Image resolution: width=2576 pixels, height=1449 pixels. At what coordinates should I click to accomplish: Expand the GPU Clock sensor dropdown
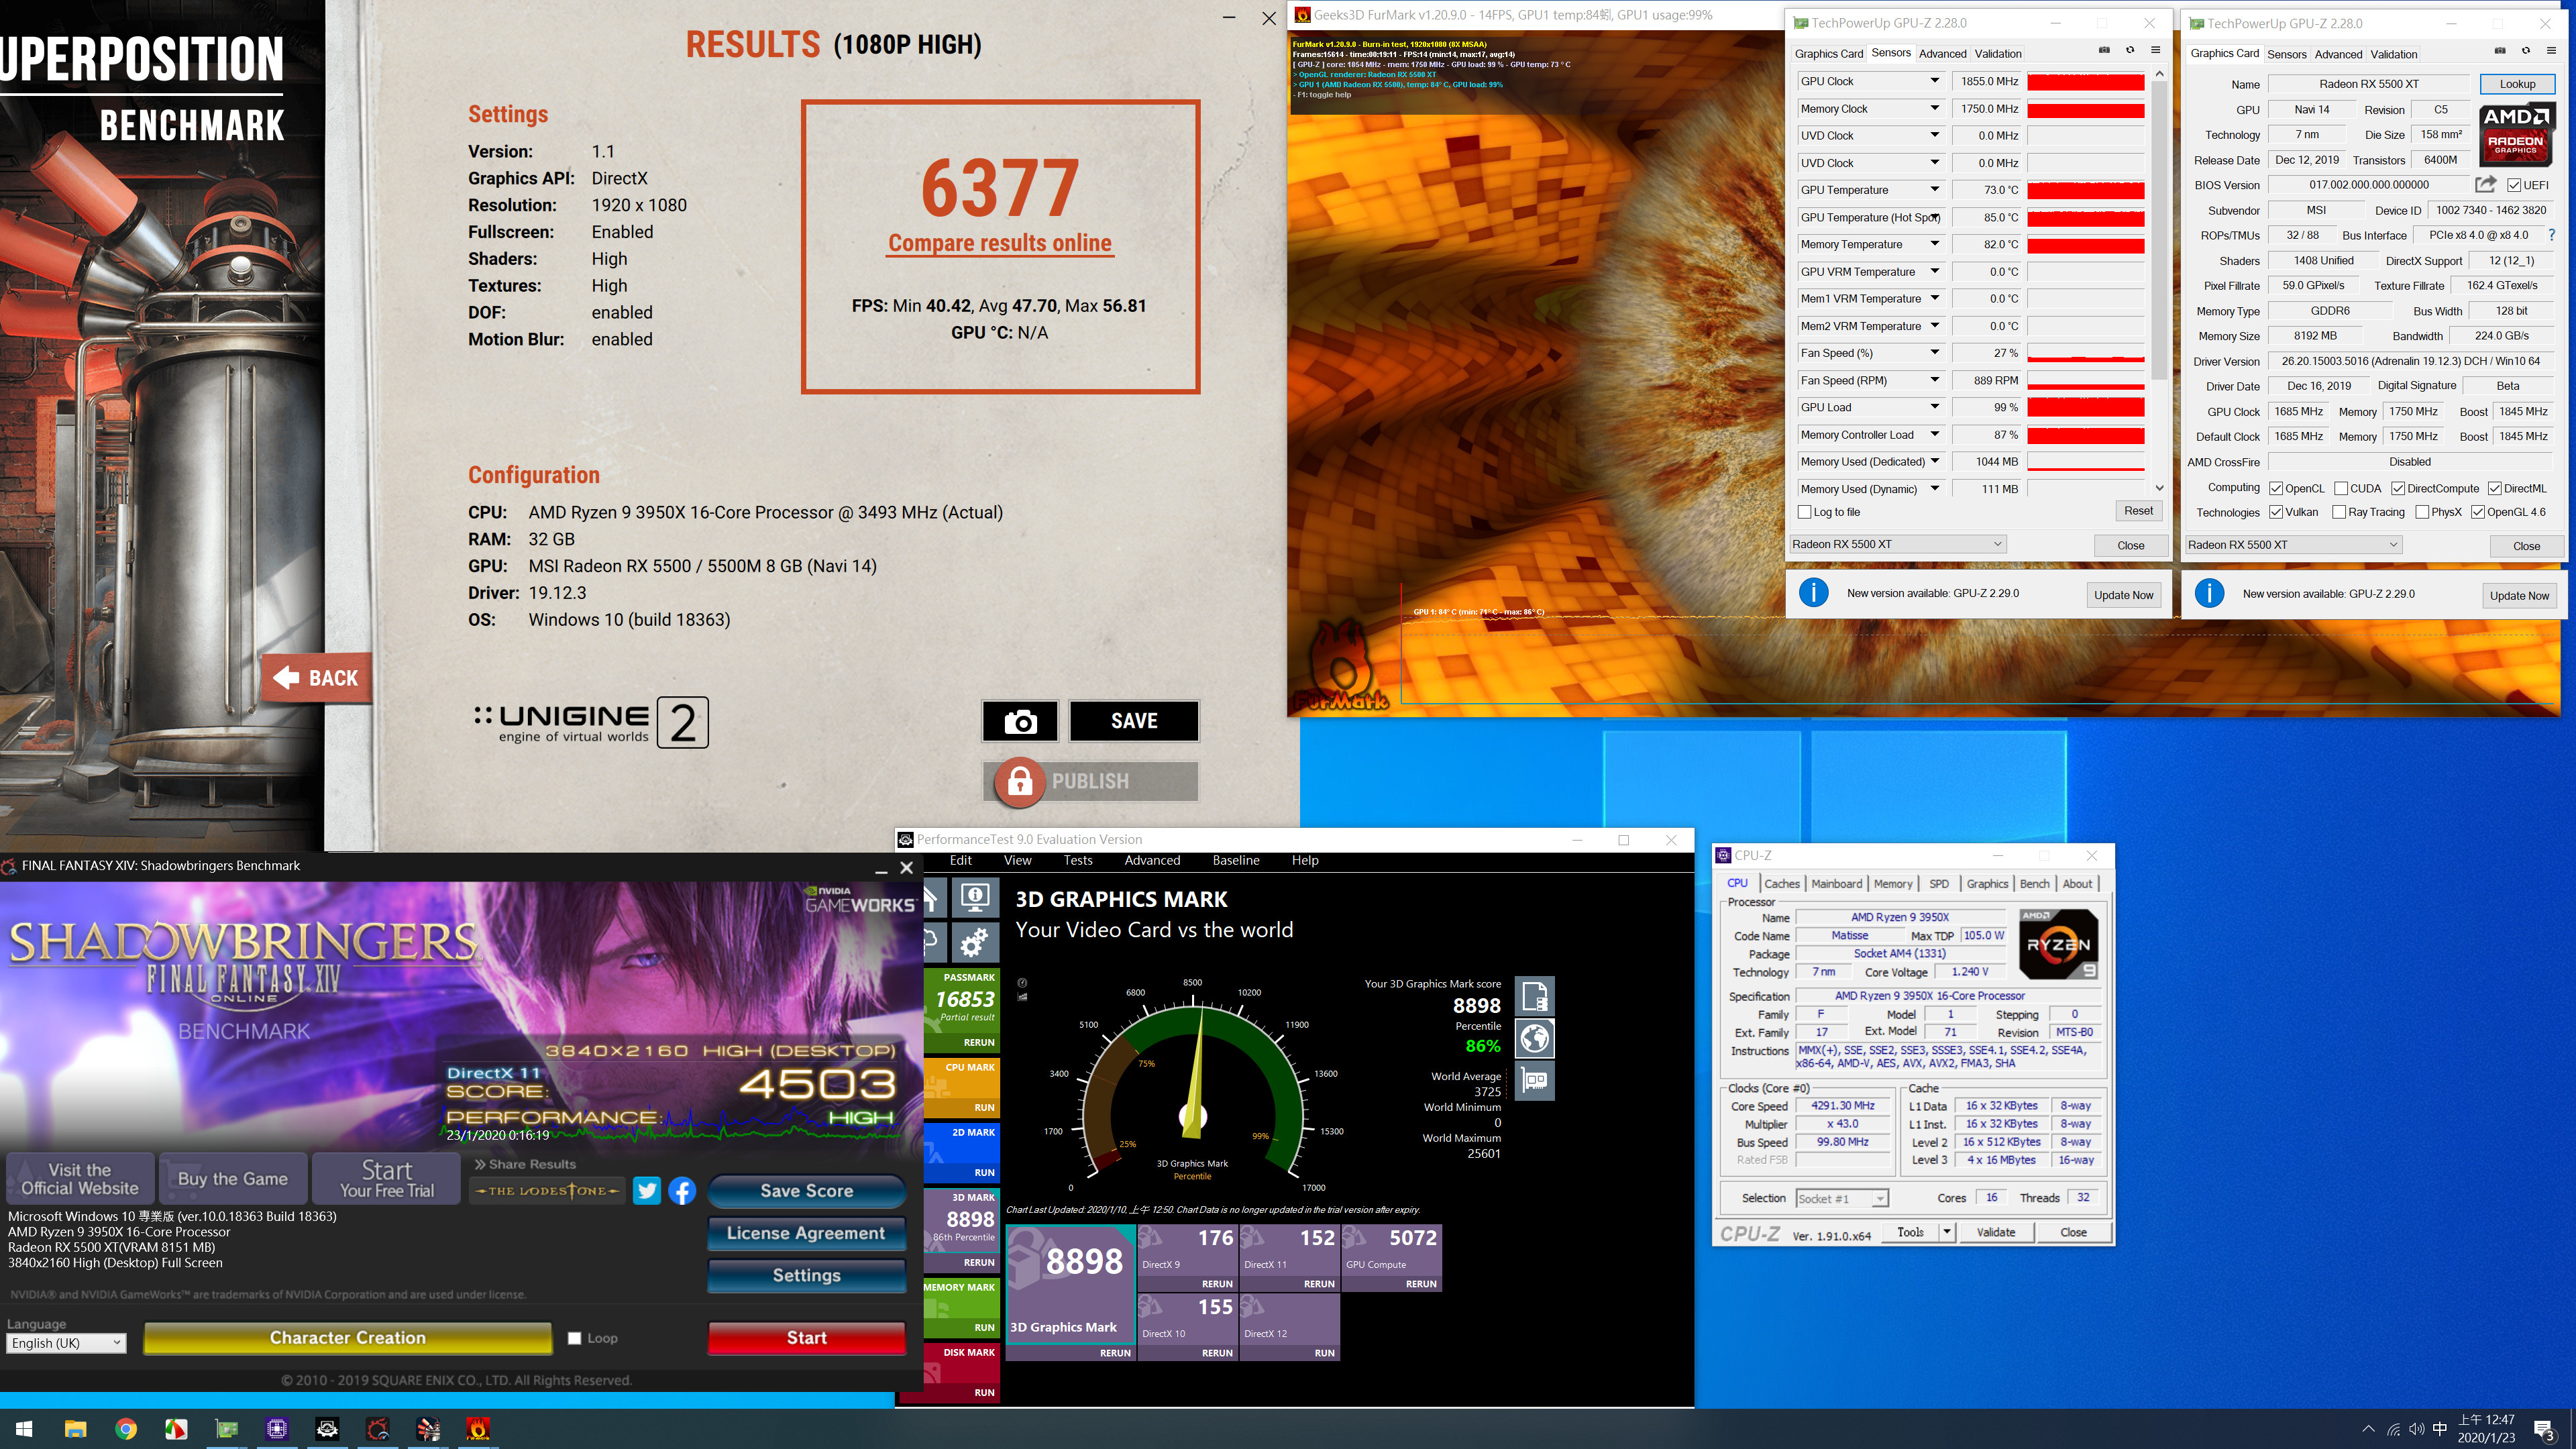[1934, 81]
